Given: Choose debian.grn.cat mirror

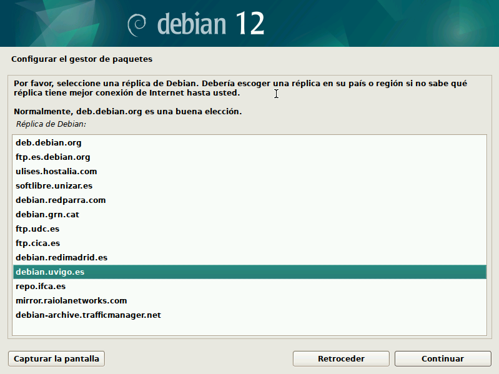Looking at the screenshot, I should [47, 215].
